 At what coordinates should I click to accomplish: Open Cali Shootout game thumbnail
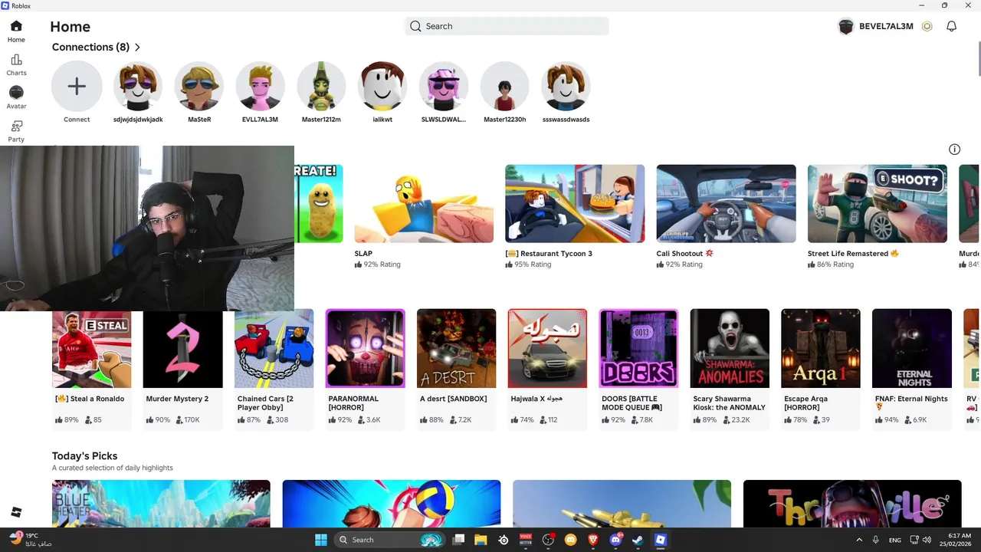click(x=726, y=203)
